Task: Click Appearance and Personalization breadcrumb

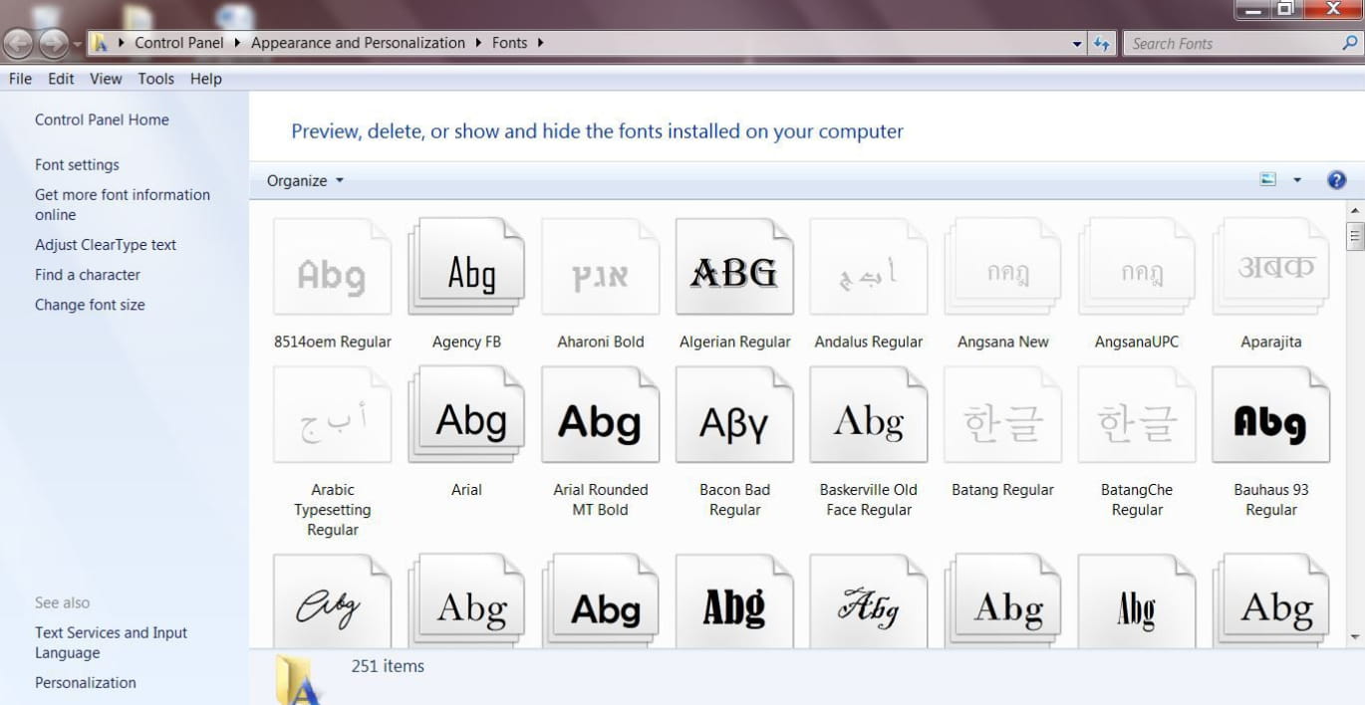Action: 358,43
